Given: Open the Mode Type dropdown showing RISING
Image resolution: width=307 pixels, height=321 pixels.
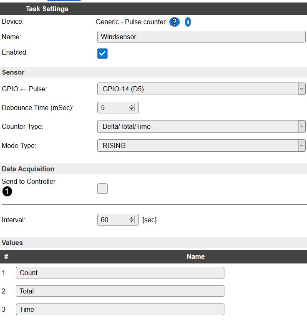Looking at the screenshot, I should pyautogui.click(x=201, y=145).
